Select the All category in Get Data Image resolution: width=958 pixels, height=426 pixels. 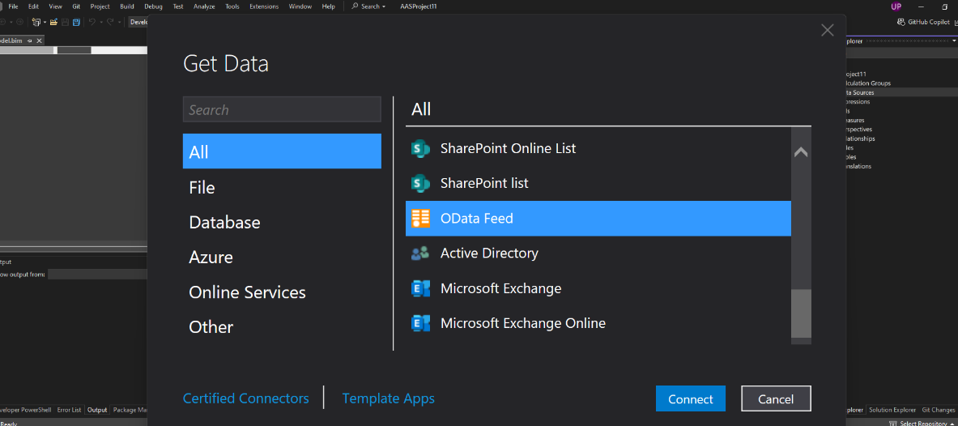[282, 151]
